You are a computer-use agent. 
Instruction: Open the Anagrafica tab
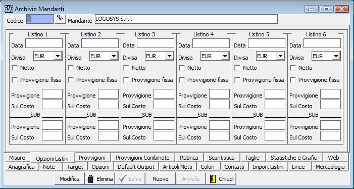pos(21,167)
